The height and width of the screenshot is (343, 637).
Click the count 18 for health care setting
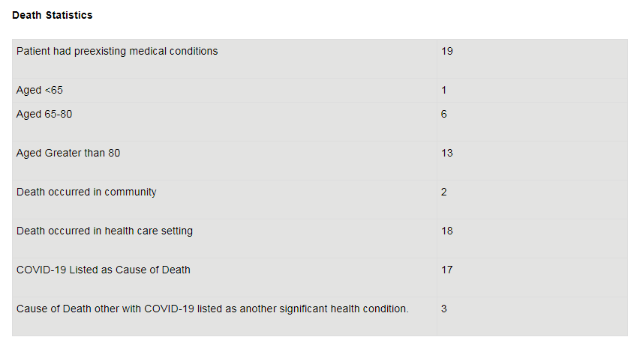(447, 231)
